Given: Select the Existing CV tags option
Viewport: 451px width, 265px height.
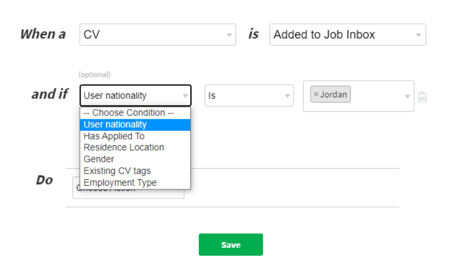Looking at the screenshot, I should click(x=117, y=171).
